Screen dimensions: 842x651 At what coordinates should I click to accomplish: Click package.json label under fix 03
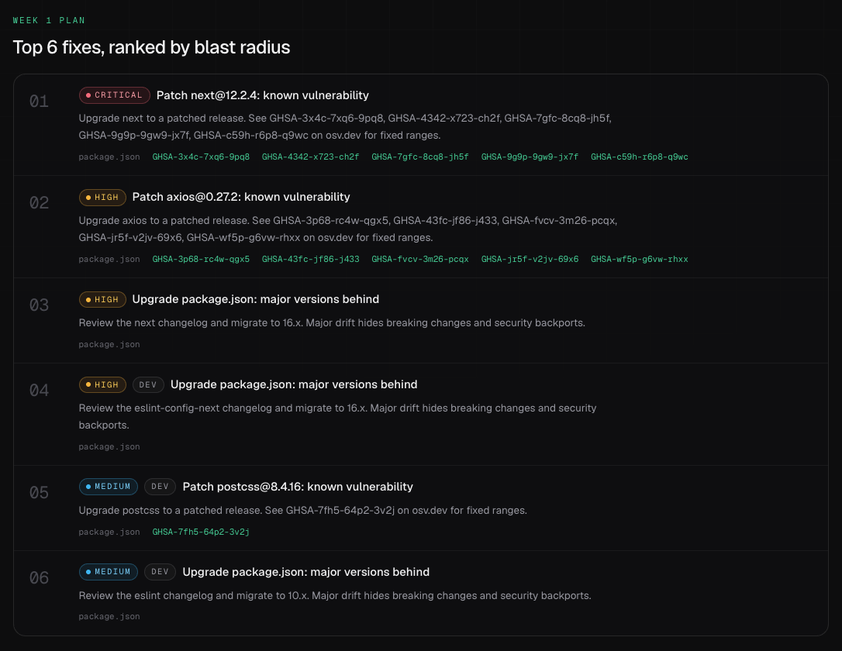[109, 345]
